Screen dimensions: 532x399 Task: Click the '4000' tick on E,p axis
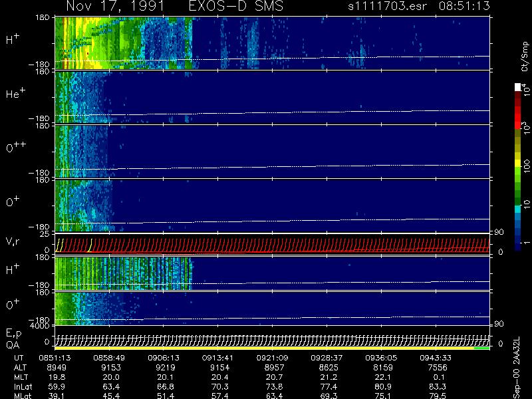pos(41,326)
